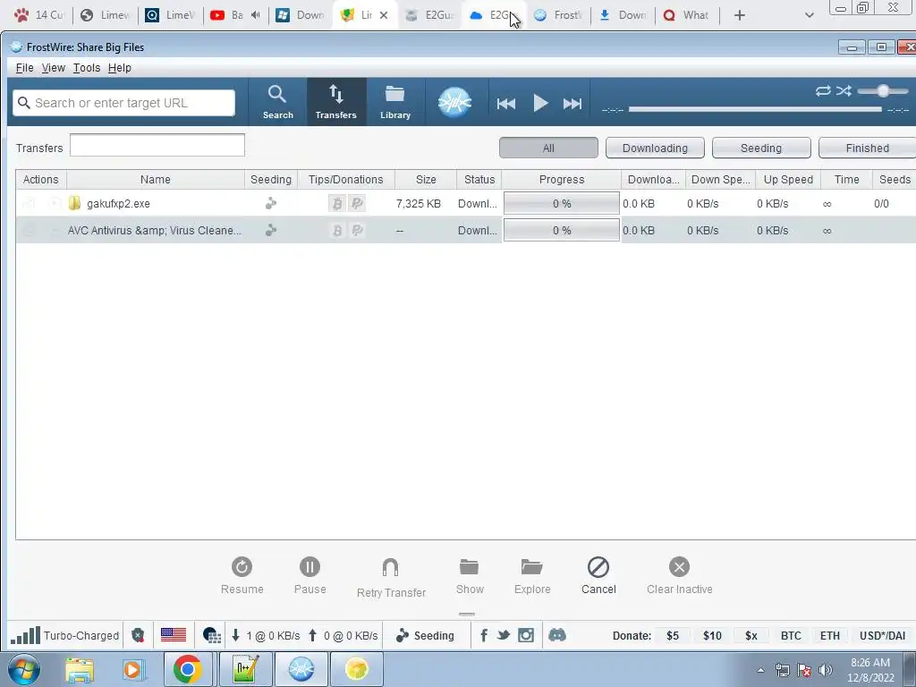Toggle shuffle playback mode
This screenshot has width=916, height=687.
click(x=844, y=90)
